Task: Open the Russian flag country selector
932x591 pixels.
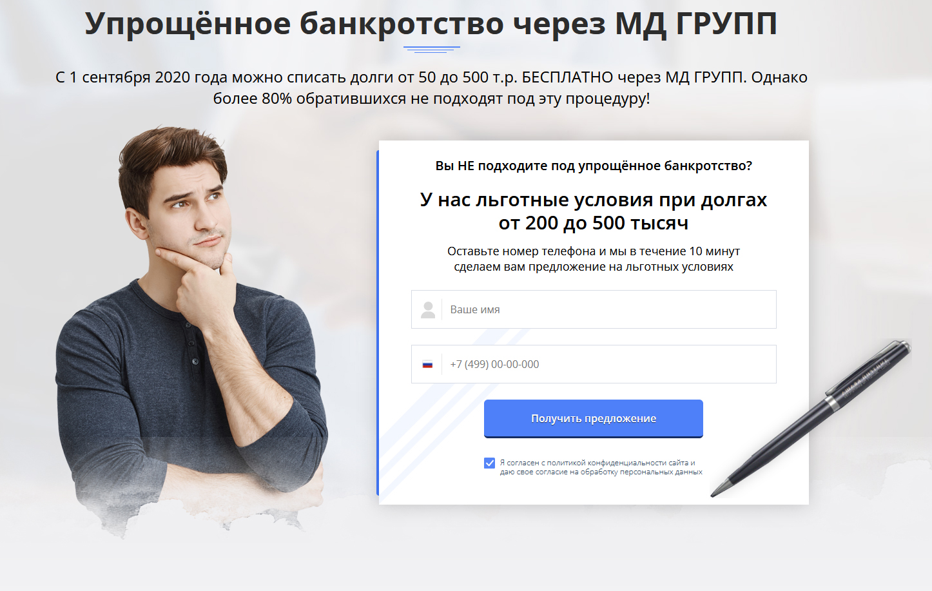Action: tap(427, 364)
